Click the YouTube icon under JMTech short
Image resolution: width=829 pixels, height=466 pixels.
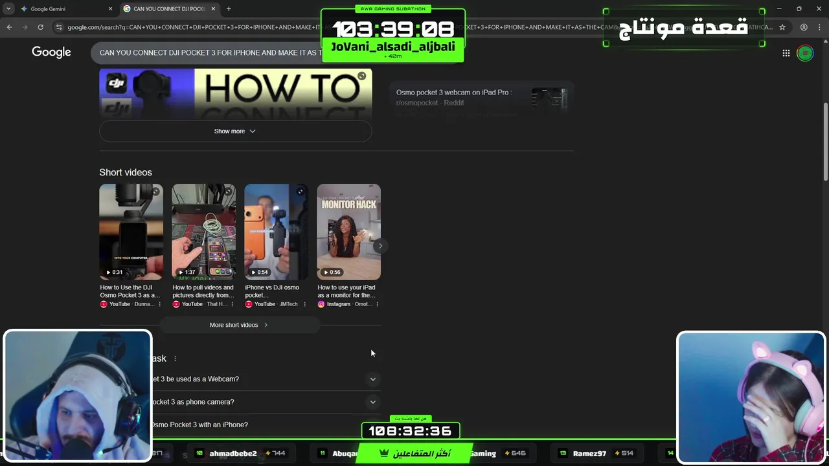[249, 304]
